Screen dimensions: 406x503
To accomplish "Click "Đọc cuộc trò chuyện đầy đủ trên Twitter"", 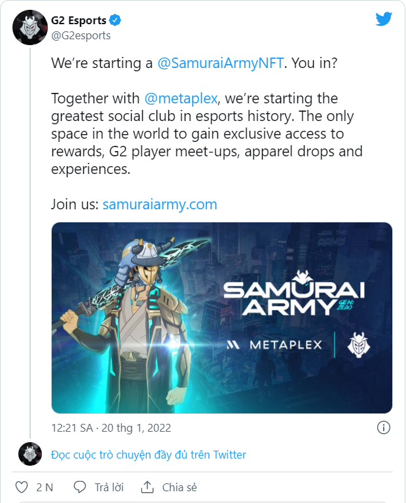I will 149,454.
